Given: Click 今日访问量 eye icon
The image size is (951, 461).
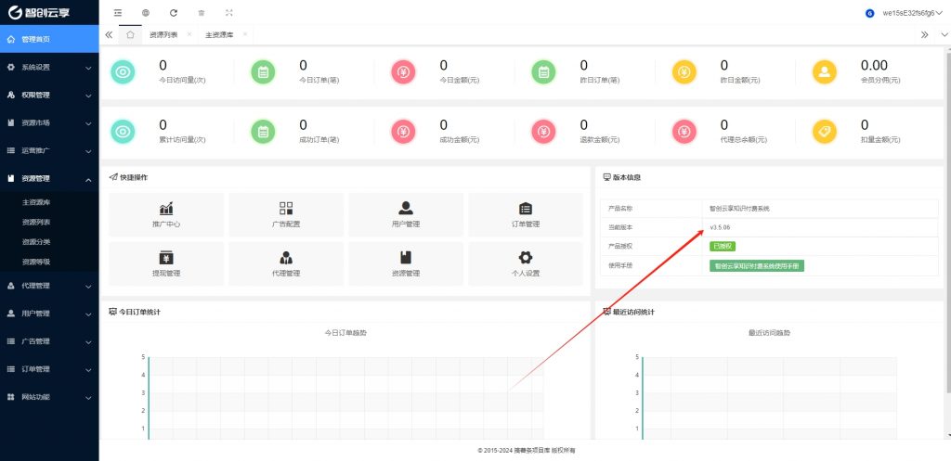Looking at the screenshot, I should [x=124, y=72].
